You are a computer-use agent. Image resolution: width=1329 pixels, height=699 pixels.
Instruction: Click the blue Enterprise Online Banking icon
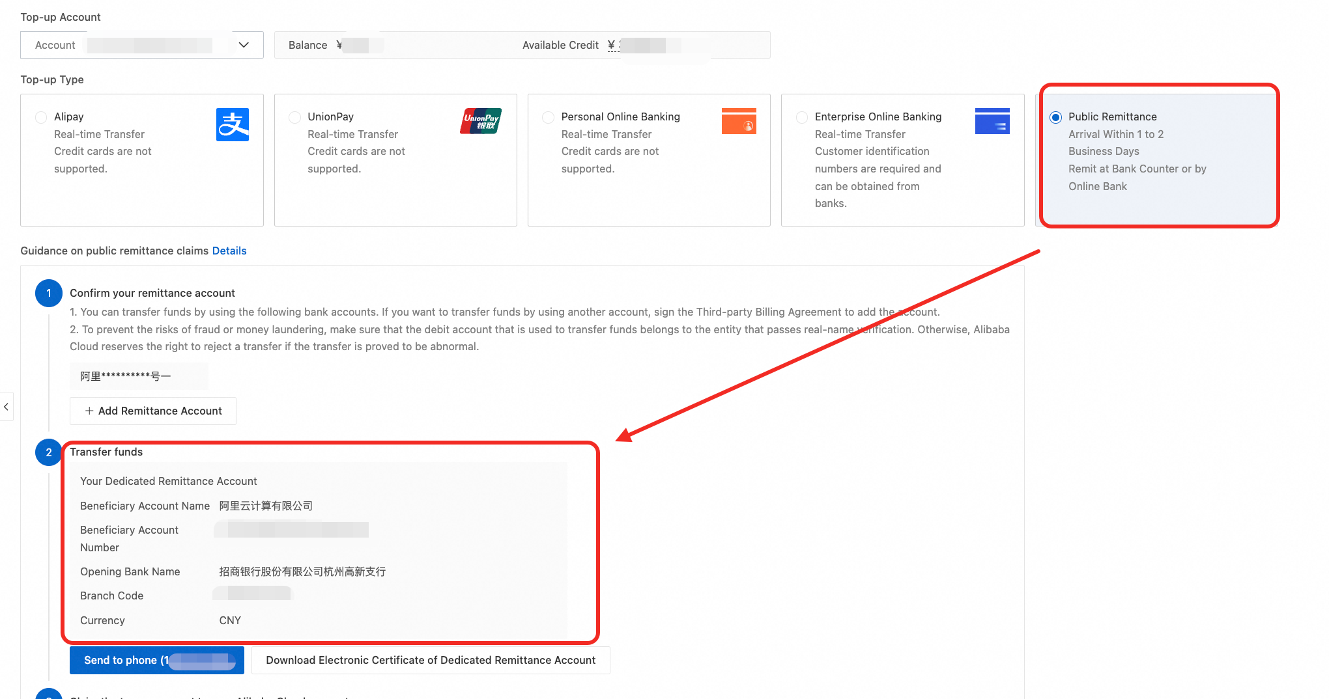pyautogui.click(x=992, y=121)
